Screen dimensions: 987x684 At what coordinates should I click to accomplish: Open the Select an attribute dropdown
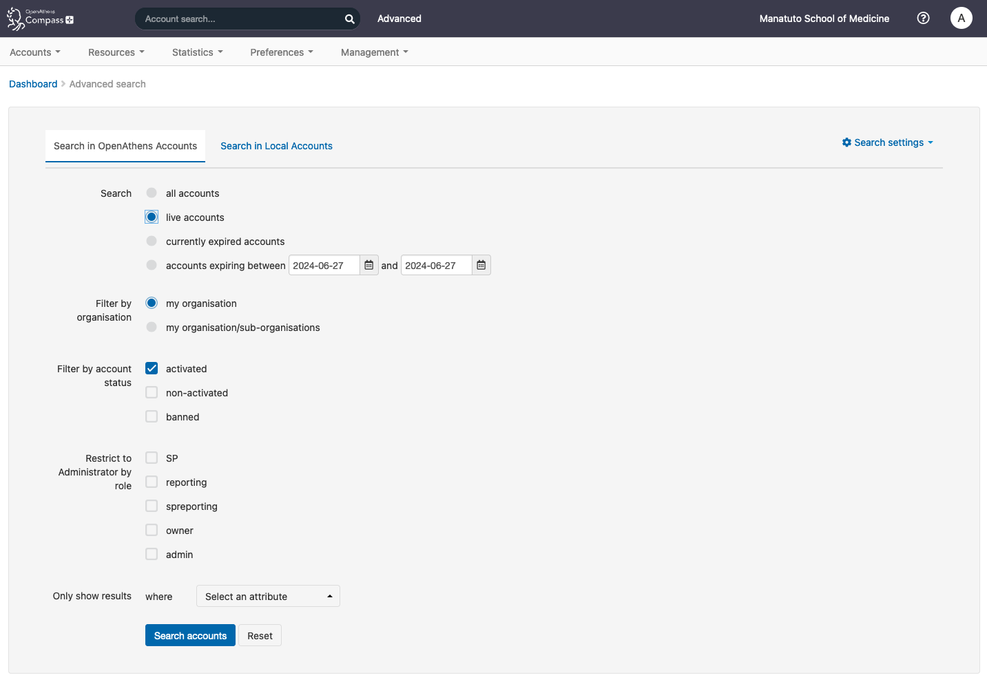tap(268, 596)
